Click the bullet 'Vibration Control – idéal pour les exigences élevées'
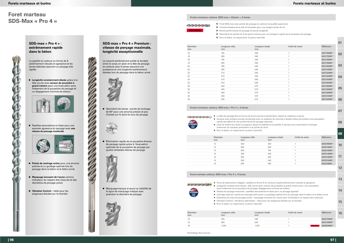This screenshot has height=243, width=344. (50, 192)
